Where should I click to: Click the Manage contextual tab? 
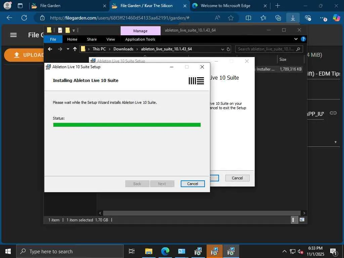(140, 31)
